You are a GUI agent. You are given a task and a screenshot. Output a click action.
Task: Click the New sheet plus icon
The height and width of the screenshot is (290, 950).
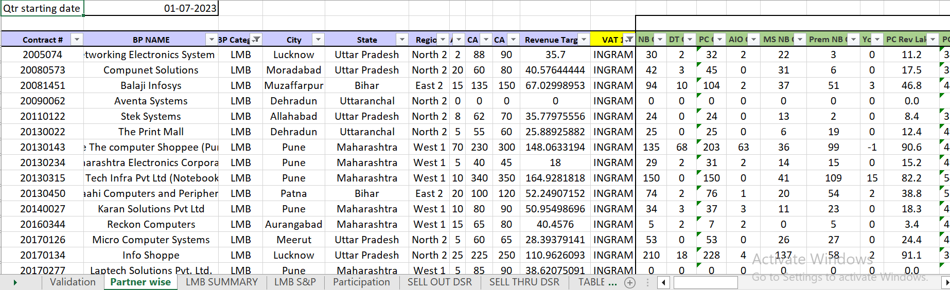629,282
